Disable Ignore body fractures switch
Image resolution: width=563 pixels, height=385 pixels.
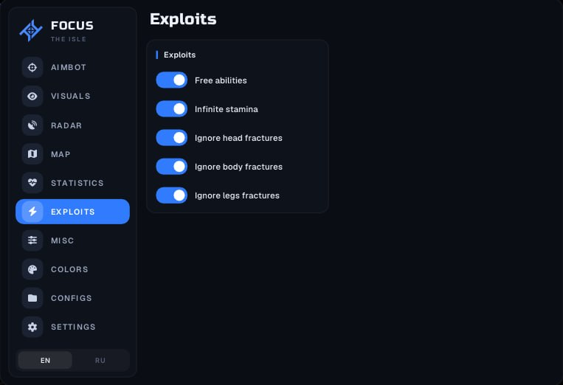[x=172, y=167]
